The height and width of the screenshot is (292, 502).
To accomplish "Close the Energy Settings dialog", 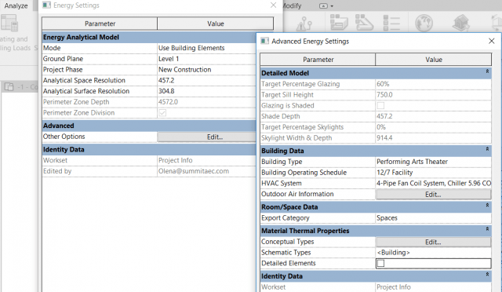I will click(273, 5).
